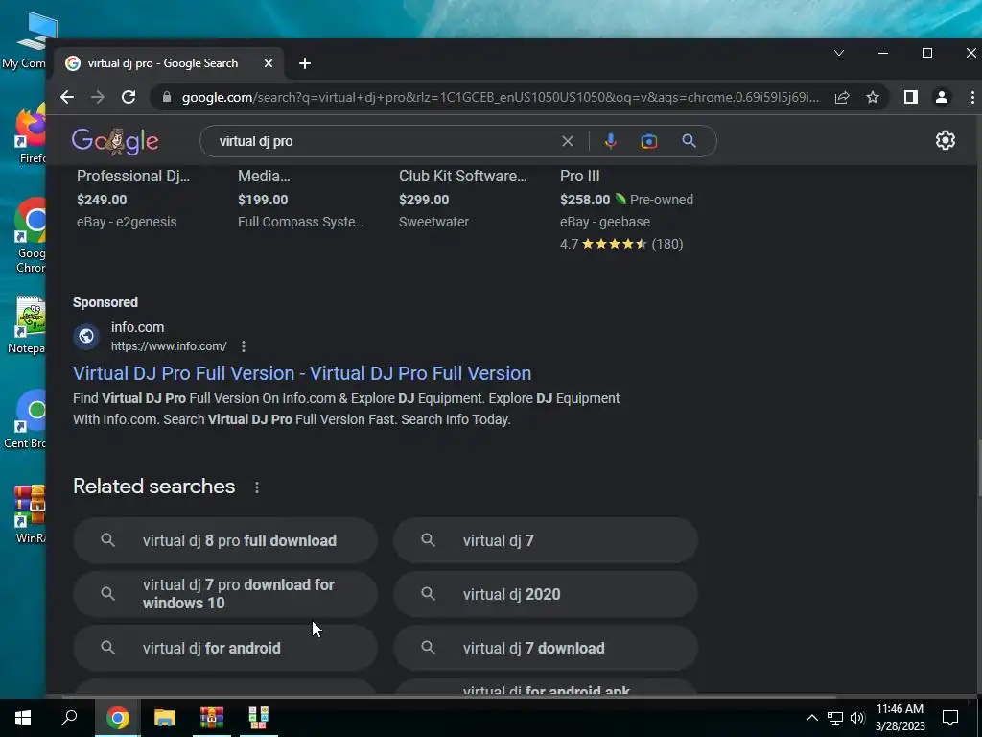Search virtual dj 7 pro download windows 10
This screenshot has width=982, height=737.
pos(225,594)
